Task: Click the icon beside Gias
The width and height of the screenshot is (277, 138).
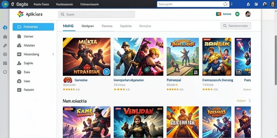Action: (19, 72)
